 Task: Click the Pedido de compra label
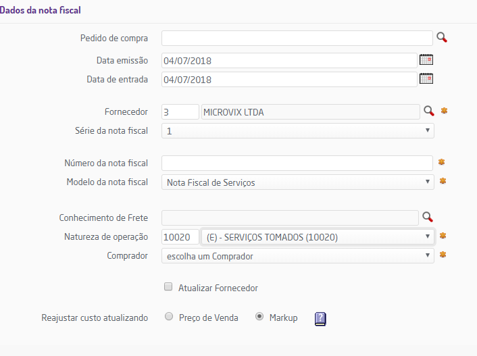click(114, 38)
